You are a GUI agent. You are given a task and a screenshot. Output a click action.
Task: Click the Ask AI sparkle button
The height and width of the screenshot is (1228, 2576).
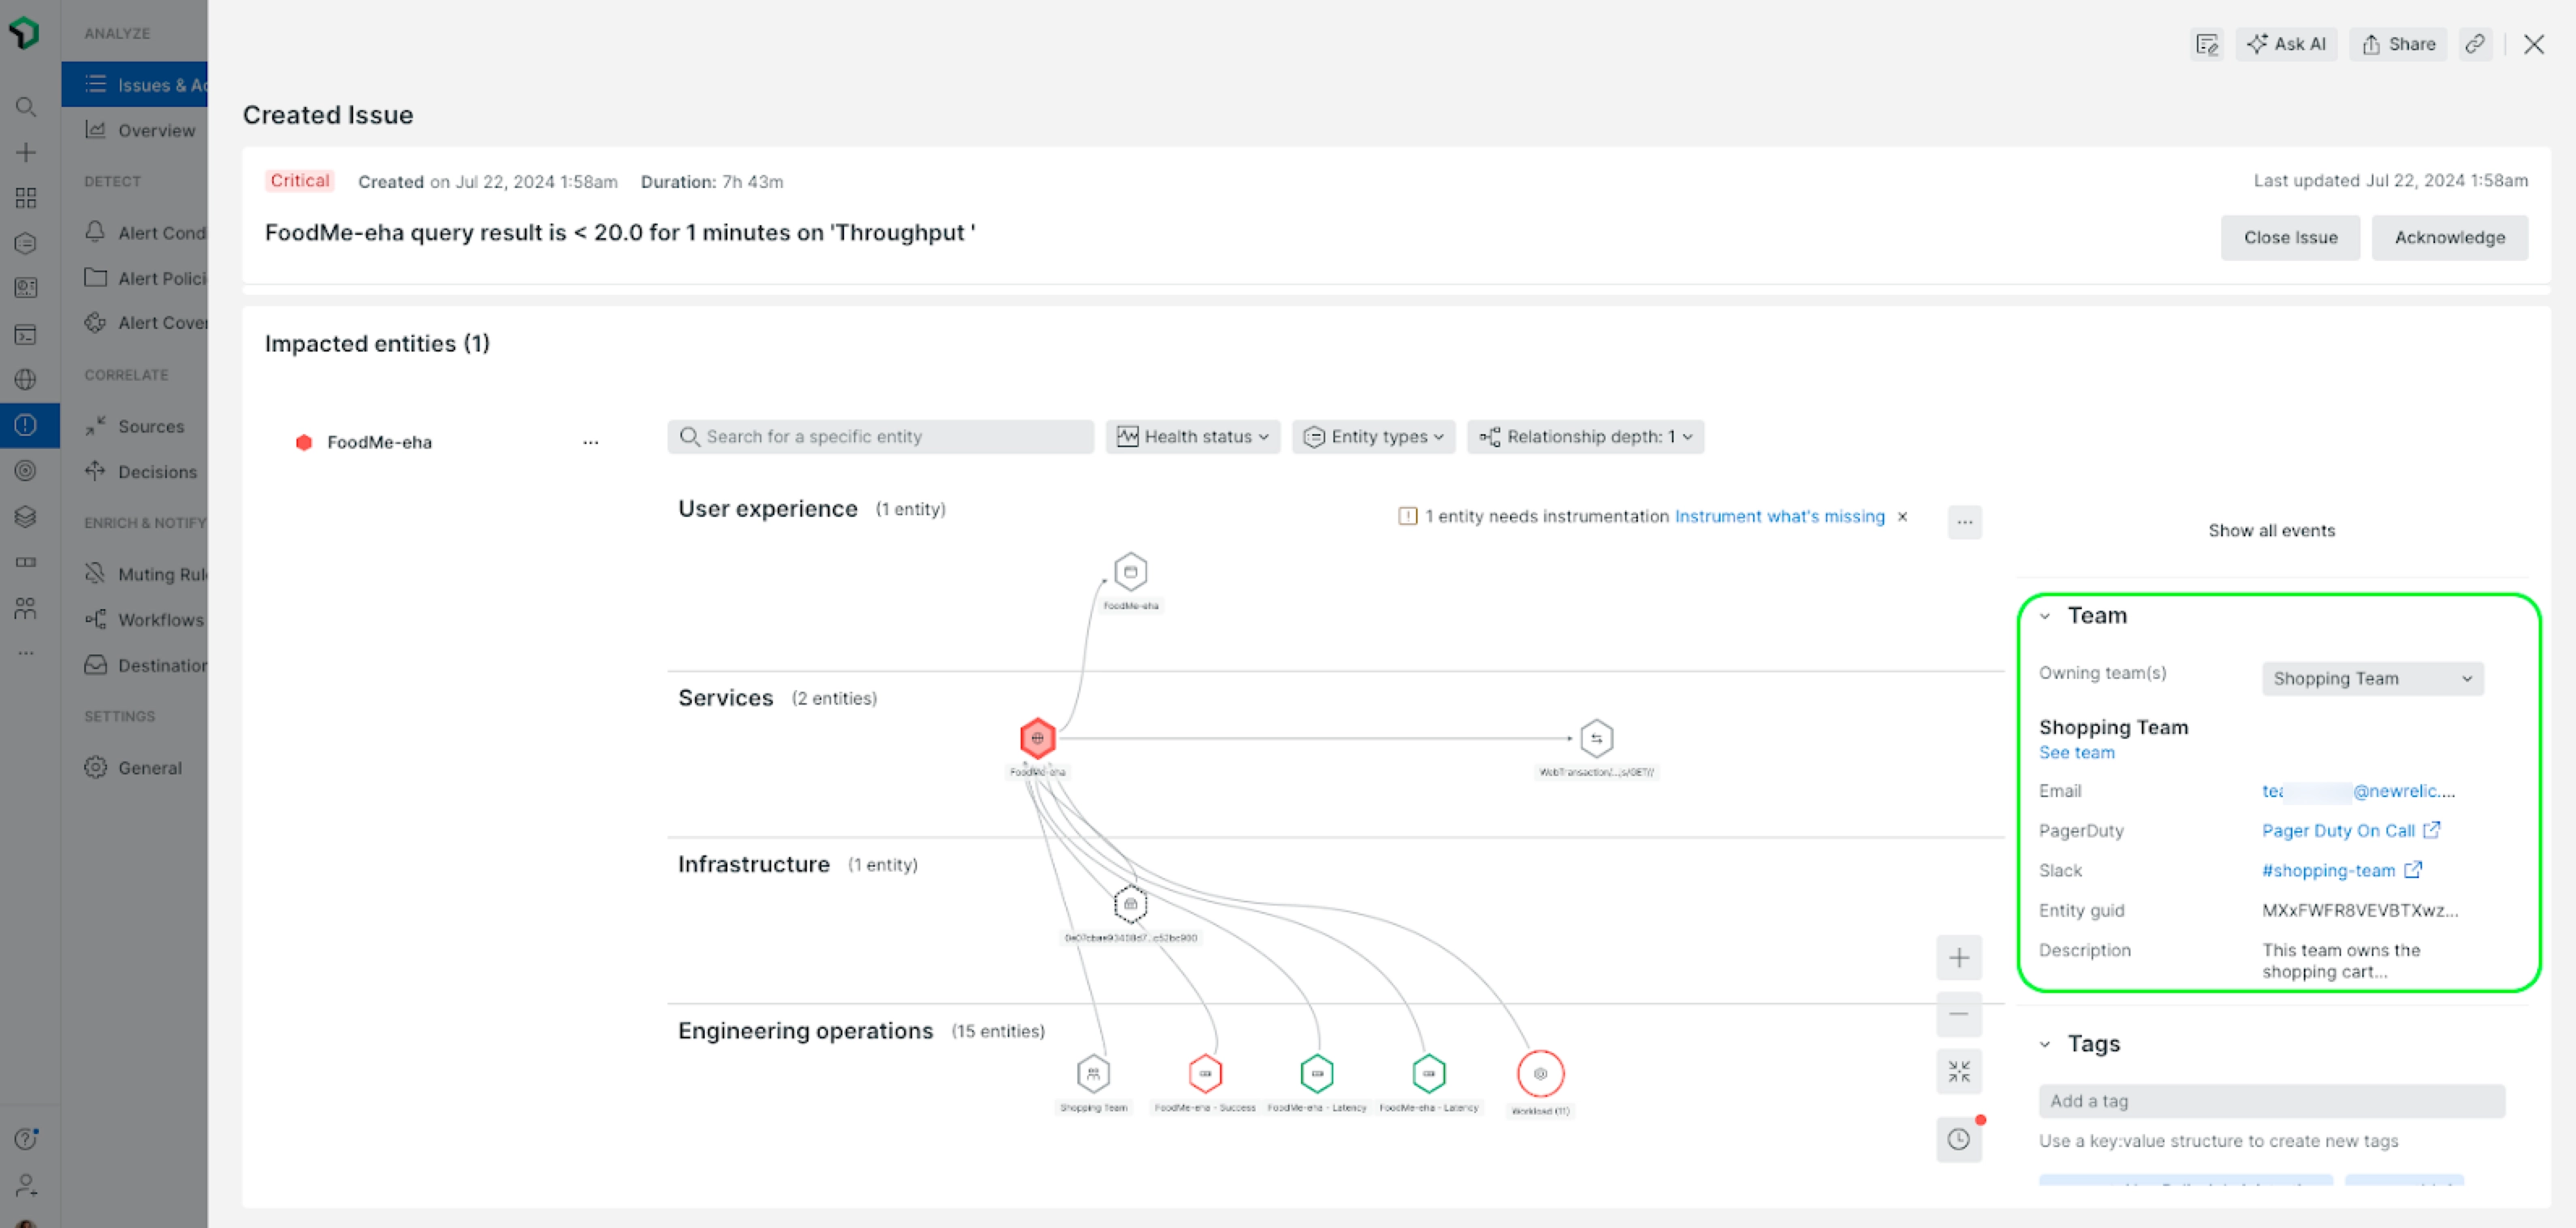click(x=2286, y=44)
